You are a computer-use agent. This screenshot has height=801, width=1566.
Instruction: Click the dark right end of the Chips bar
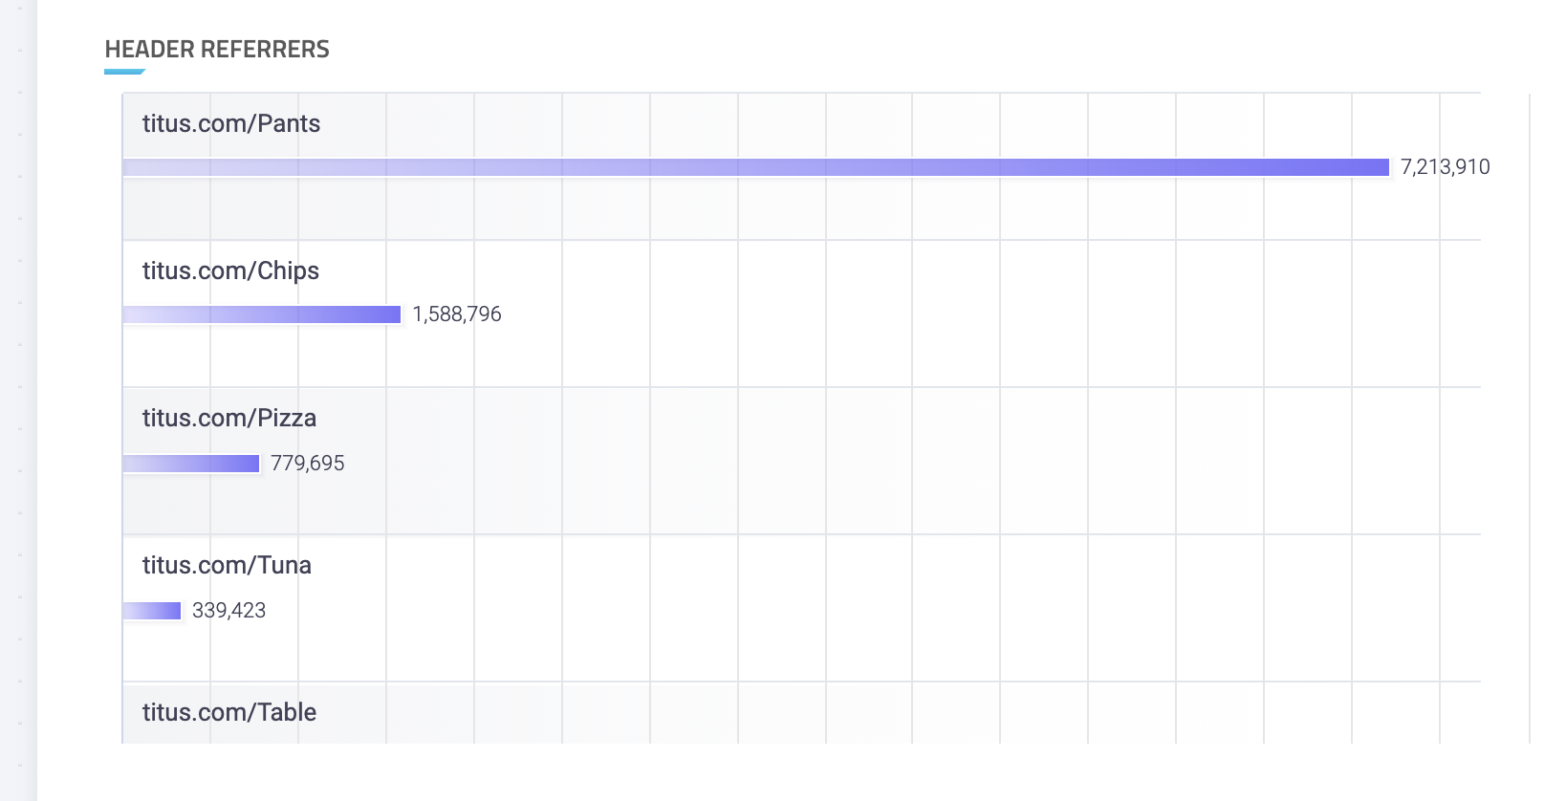coord(390,314)
